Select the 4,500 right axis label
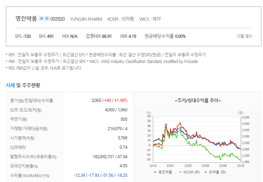Screen dimensions: 263x182 [x=245, y=117]
